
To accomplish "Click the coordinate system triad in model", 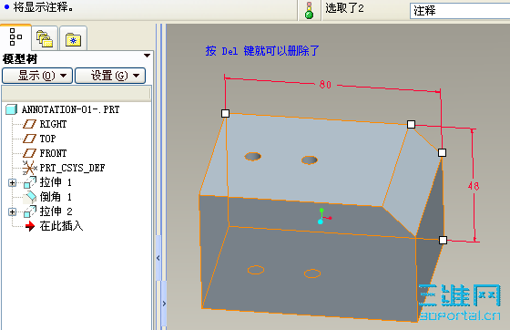I will (323, 216).
